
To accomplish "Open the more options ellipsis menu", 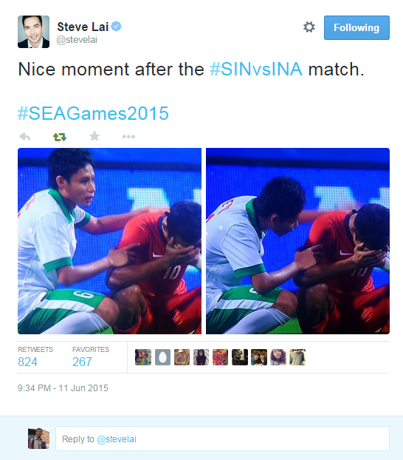I will point(128,136).
